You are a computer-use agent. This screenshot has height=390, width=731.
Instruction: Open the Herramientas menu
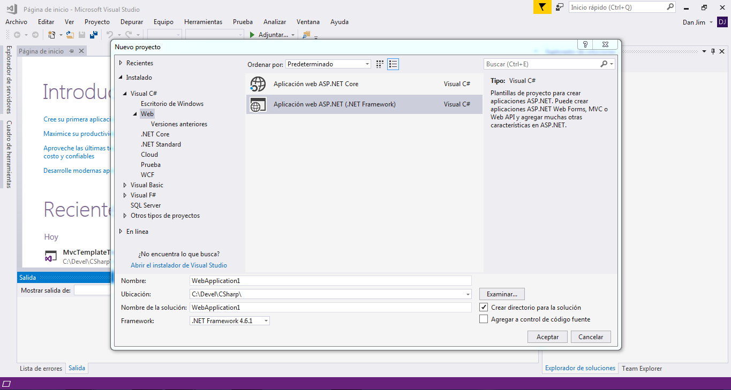tap(203, 22)
